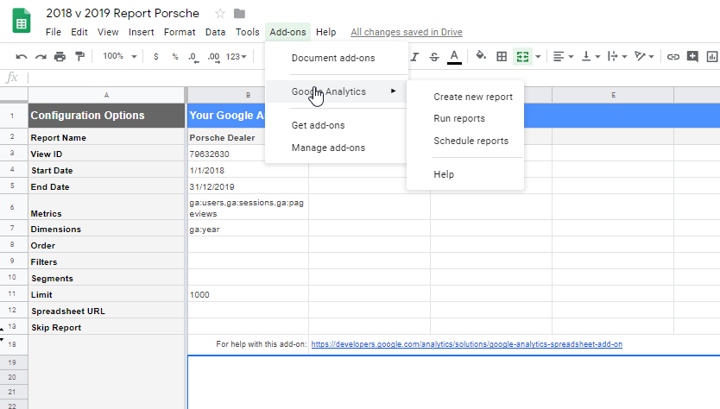
Task: Click All changes saved in Drive
Action: pos(407,32)
